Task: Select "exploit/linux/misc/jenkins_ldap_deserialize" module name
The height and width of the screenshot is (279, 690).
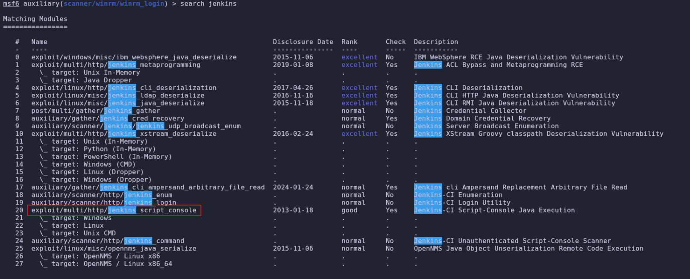Action: 118,96
